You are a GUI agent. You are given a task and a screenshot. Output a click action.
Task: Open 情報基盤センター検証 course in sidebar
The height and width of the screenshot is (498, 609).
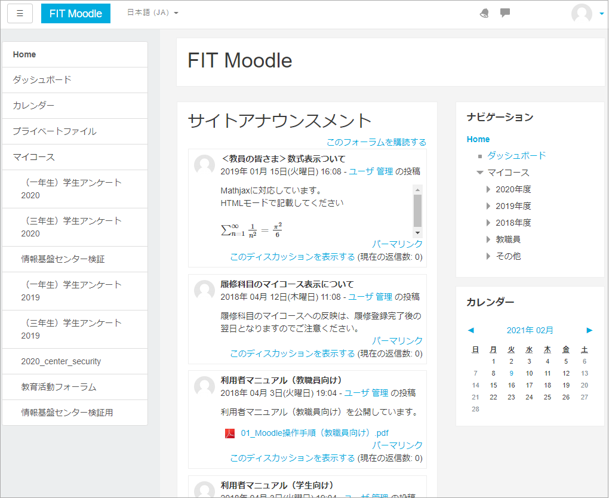[x=75, y=259]
